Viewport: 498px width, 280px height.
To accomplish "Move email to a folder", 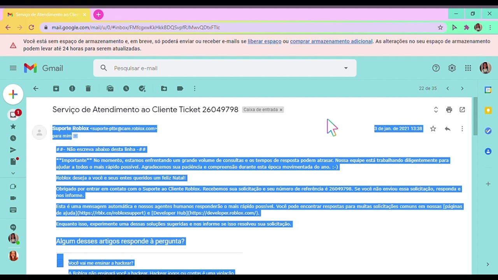I will coord(164,89).
